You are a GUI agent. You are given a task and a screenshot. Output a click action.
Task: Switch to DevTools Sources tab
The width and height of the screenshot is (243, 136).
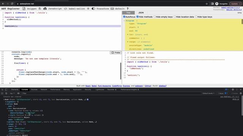coord(34,90)
